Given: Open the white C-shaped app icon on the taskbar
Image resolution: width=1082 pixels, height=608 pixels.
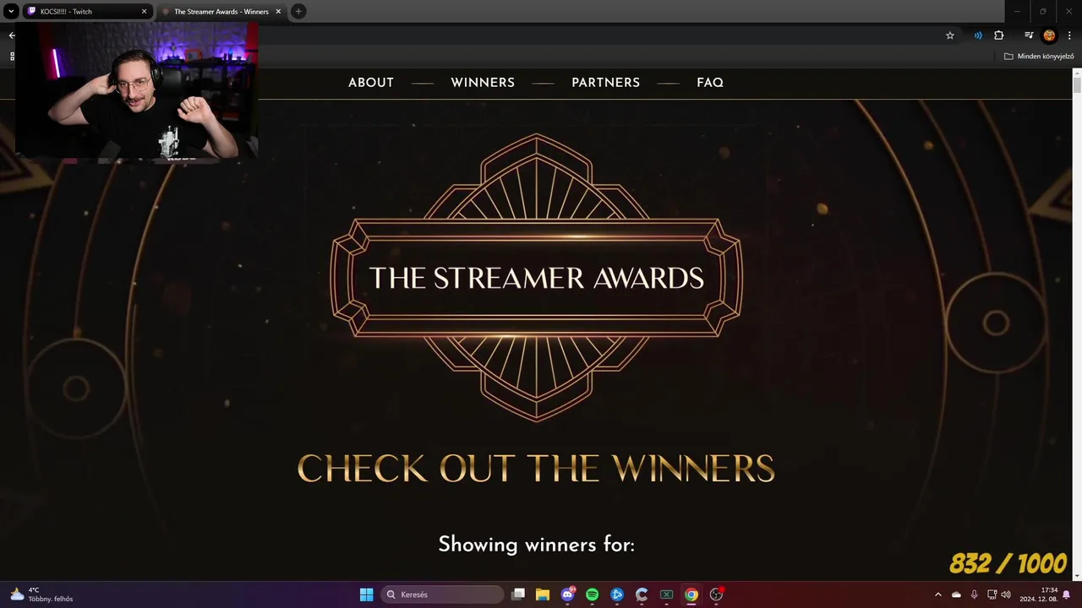Looking at the screenshot, I should pos(642,594).
